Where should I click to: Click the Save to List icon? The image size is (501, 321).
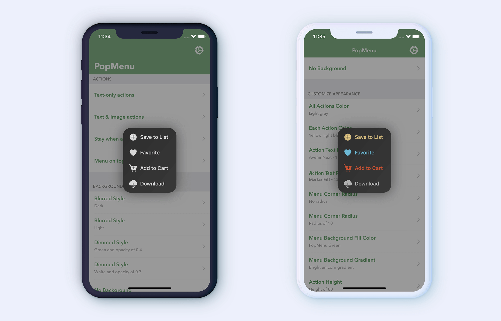pyautogui.click(x=134, y=137)
